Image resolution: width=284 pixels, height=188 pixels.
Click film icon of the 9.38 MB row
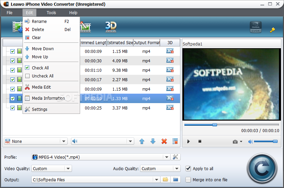(x=20, y=70)
